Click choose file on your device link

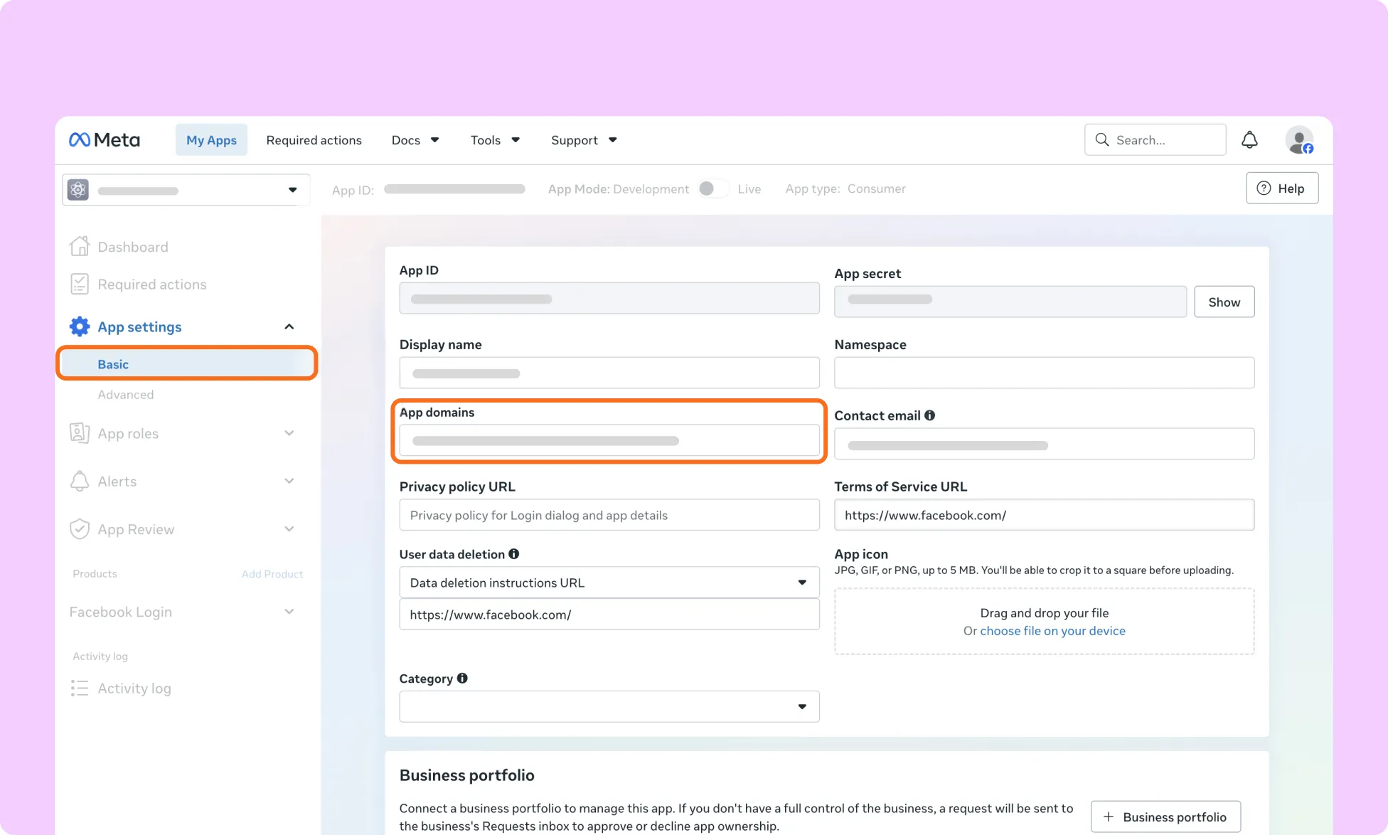[1052, 631]
